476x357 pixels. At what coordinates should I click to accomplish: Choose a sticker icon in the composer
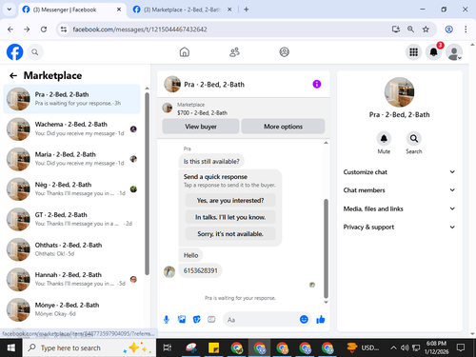tap(197, 319)
